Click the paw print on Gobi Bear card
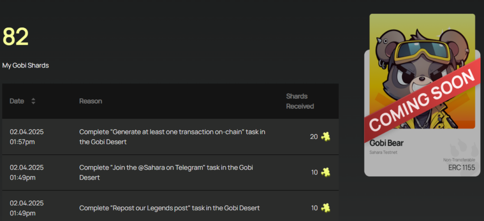The image size is (484, 221). (459, 149)
